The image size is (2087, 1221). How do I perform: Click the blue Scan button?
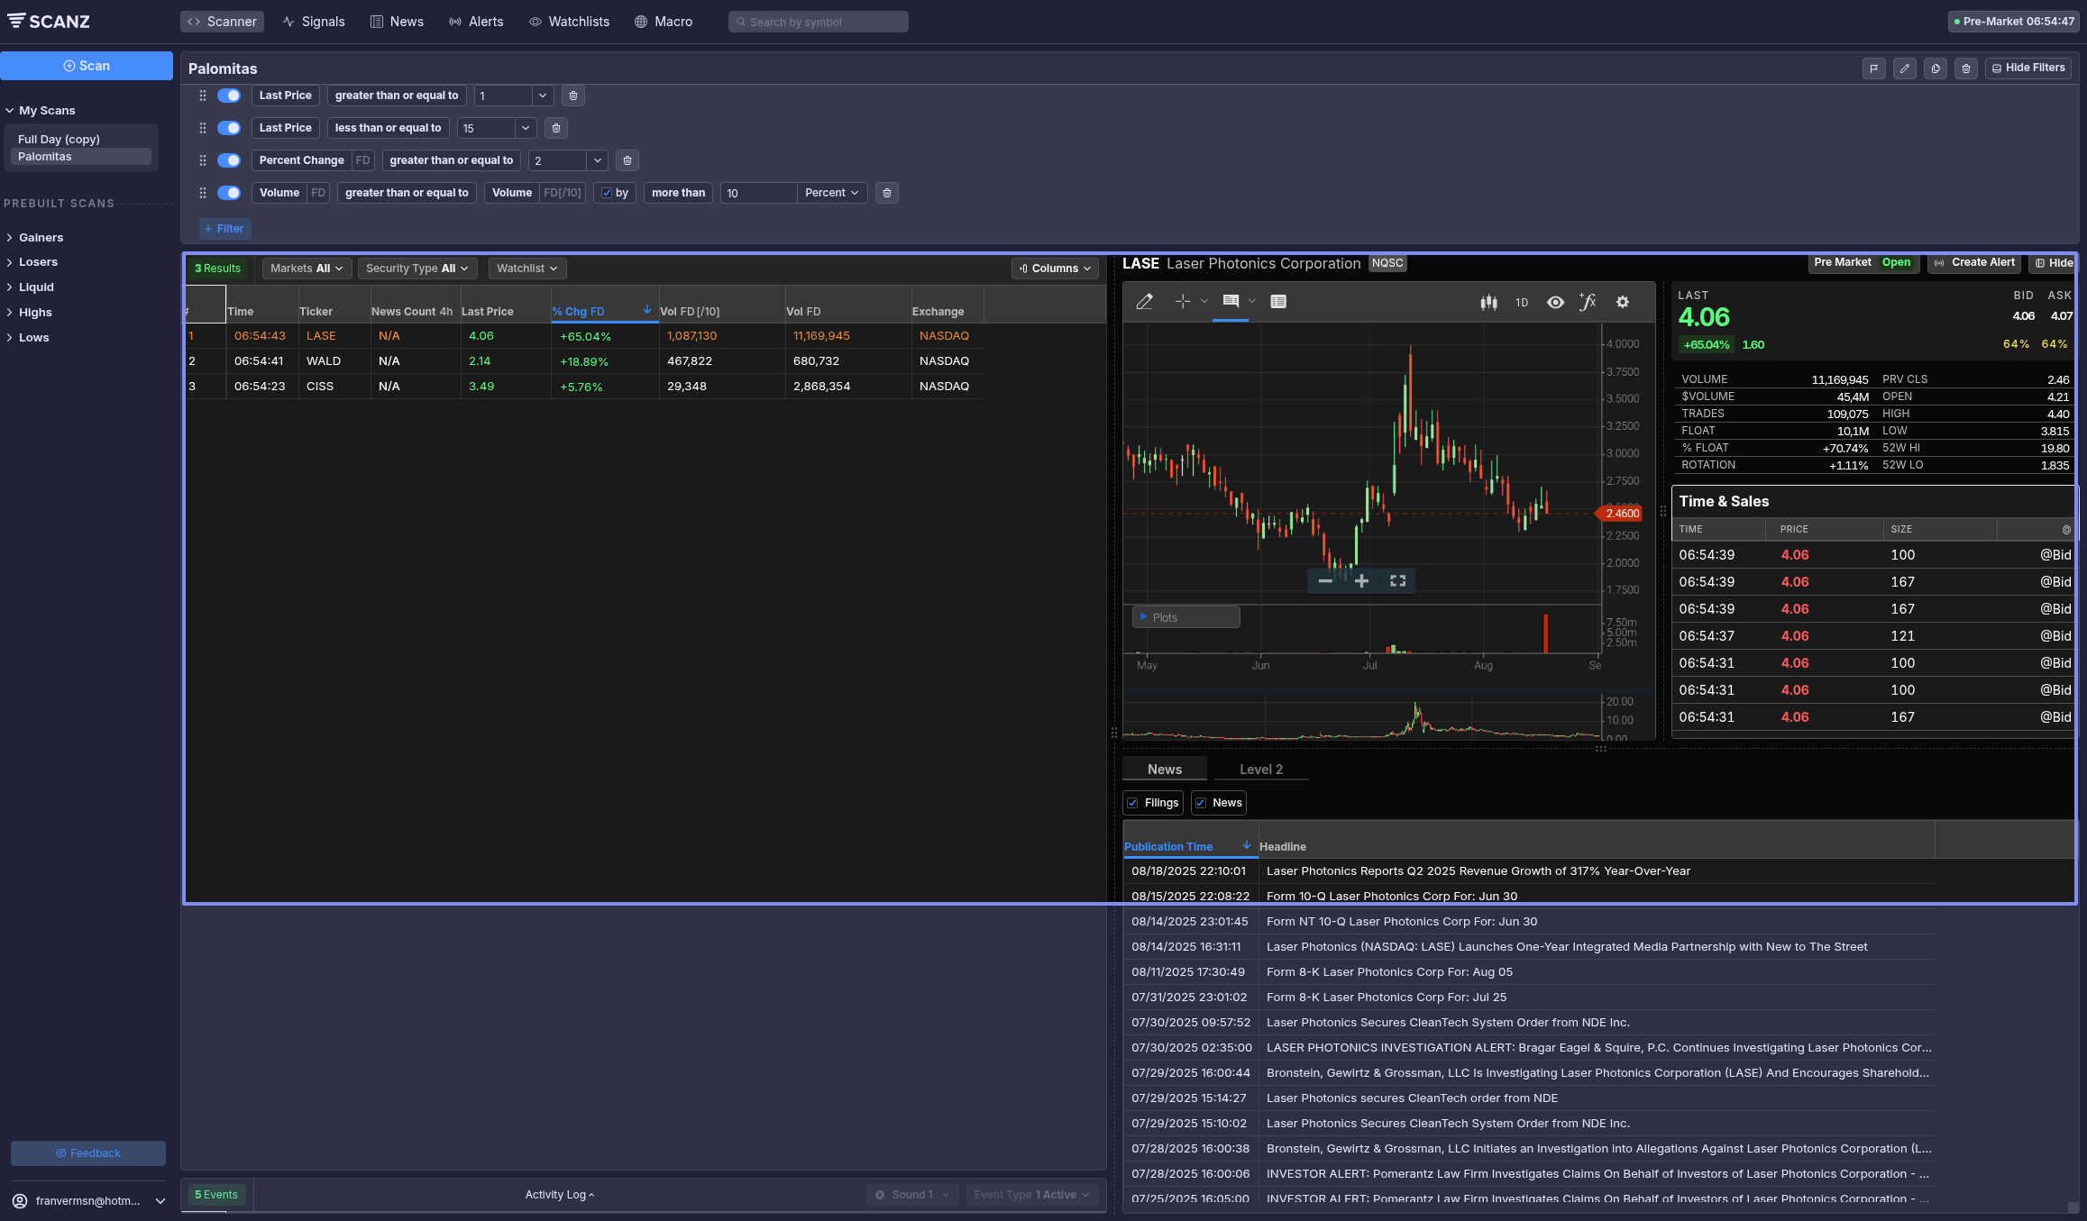pyautogui.click(x=87, y=66)
